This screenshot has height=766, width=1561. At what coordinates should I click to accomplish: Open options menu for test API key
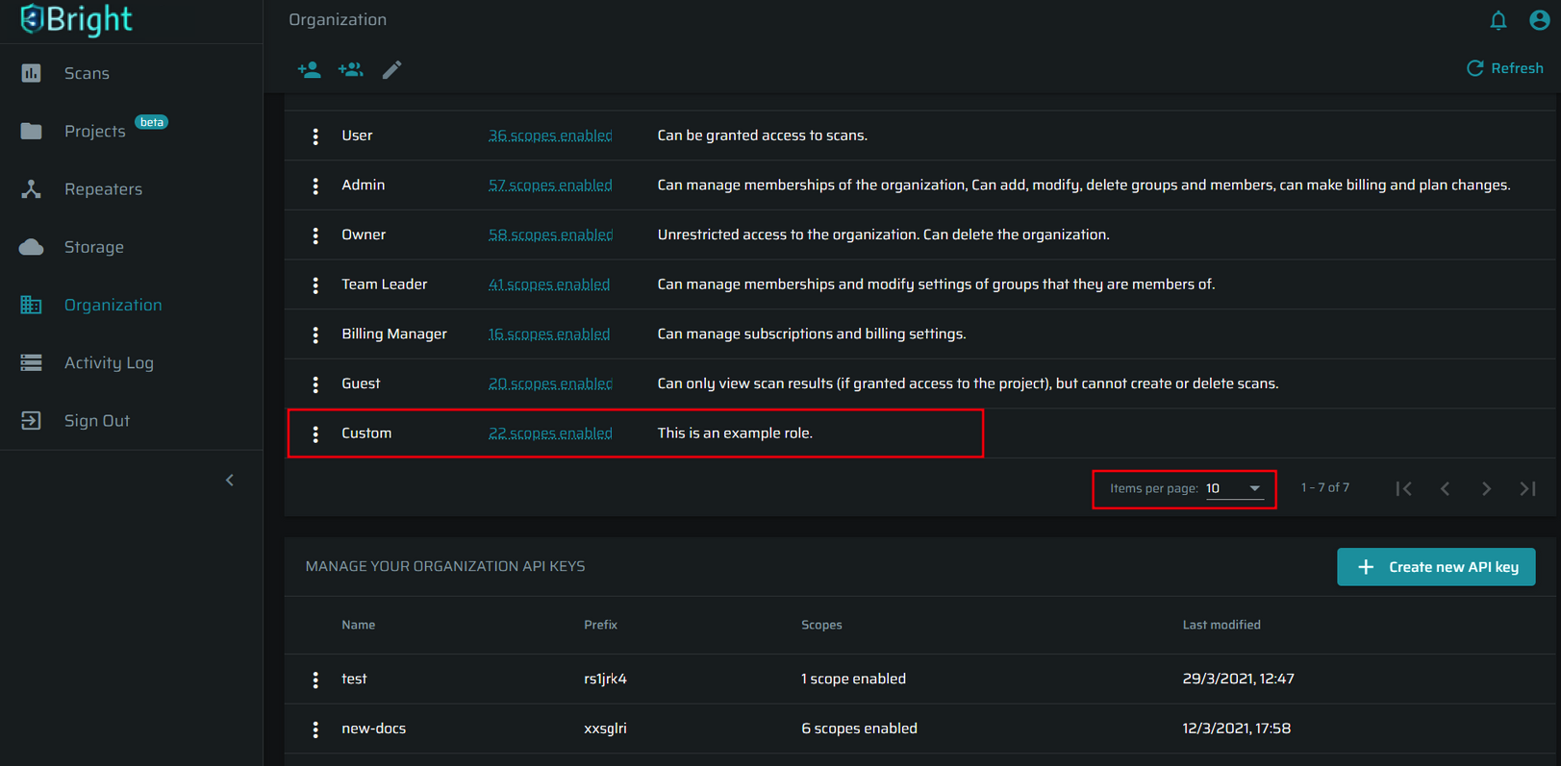[315, 680]
